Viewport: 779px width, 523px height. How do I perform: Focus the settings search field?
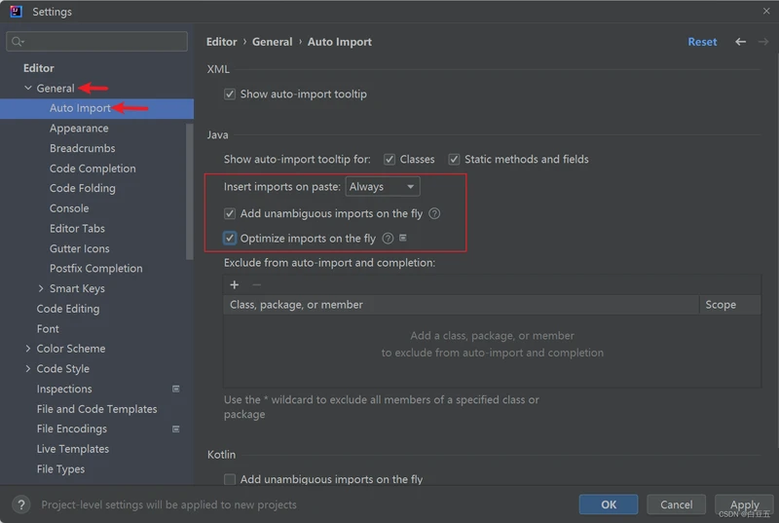[x=97, y=42]
